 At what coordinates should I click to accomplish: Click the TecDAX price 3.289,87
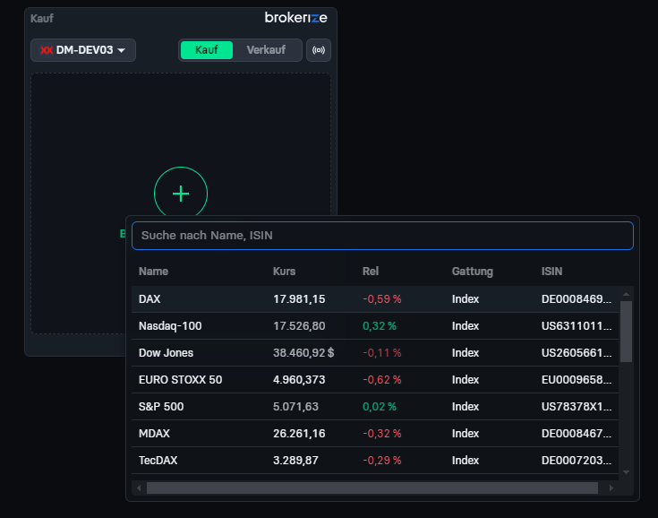tap(295, 461)
